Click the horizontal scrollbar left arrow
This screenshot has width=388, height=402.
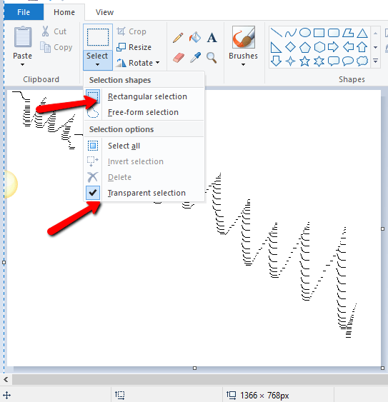(6, 379)
